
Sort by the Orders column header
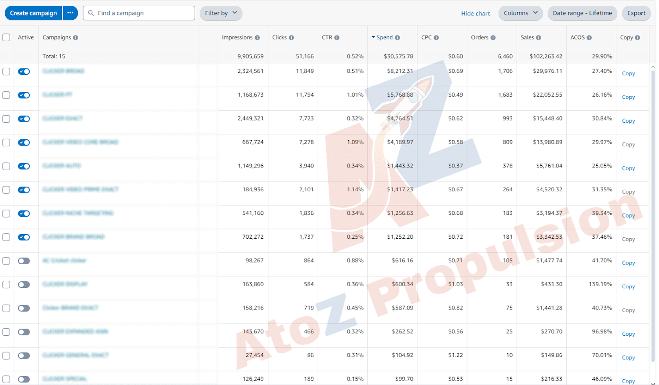click(x=480, y=37)
